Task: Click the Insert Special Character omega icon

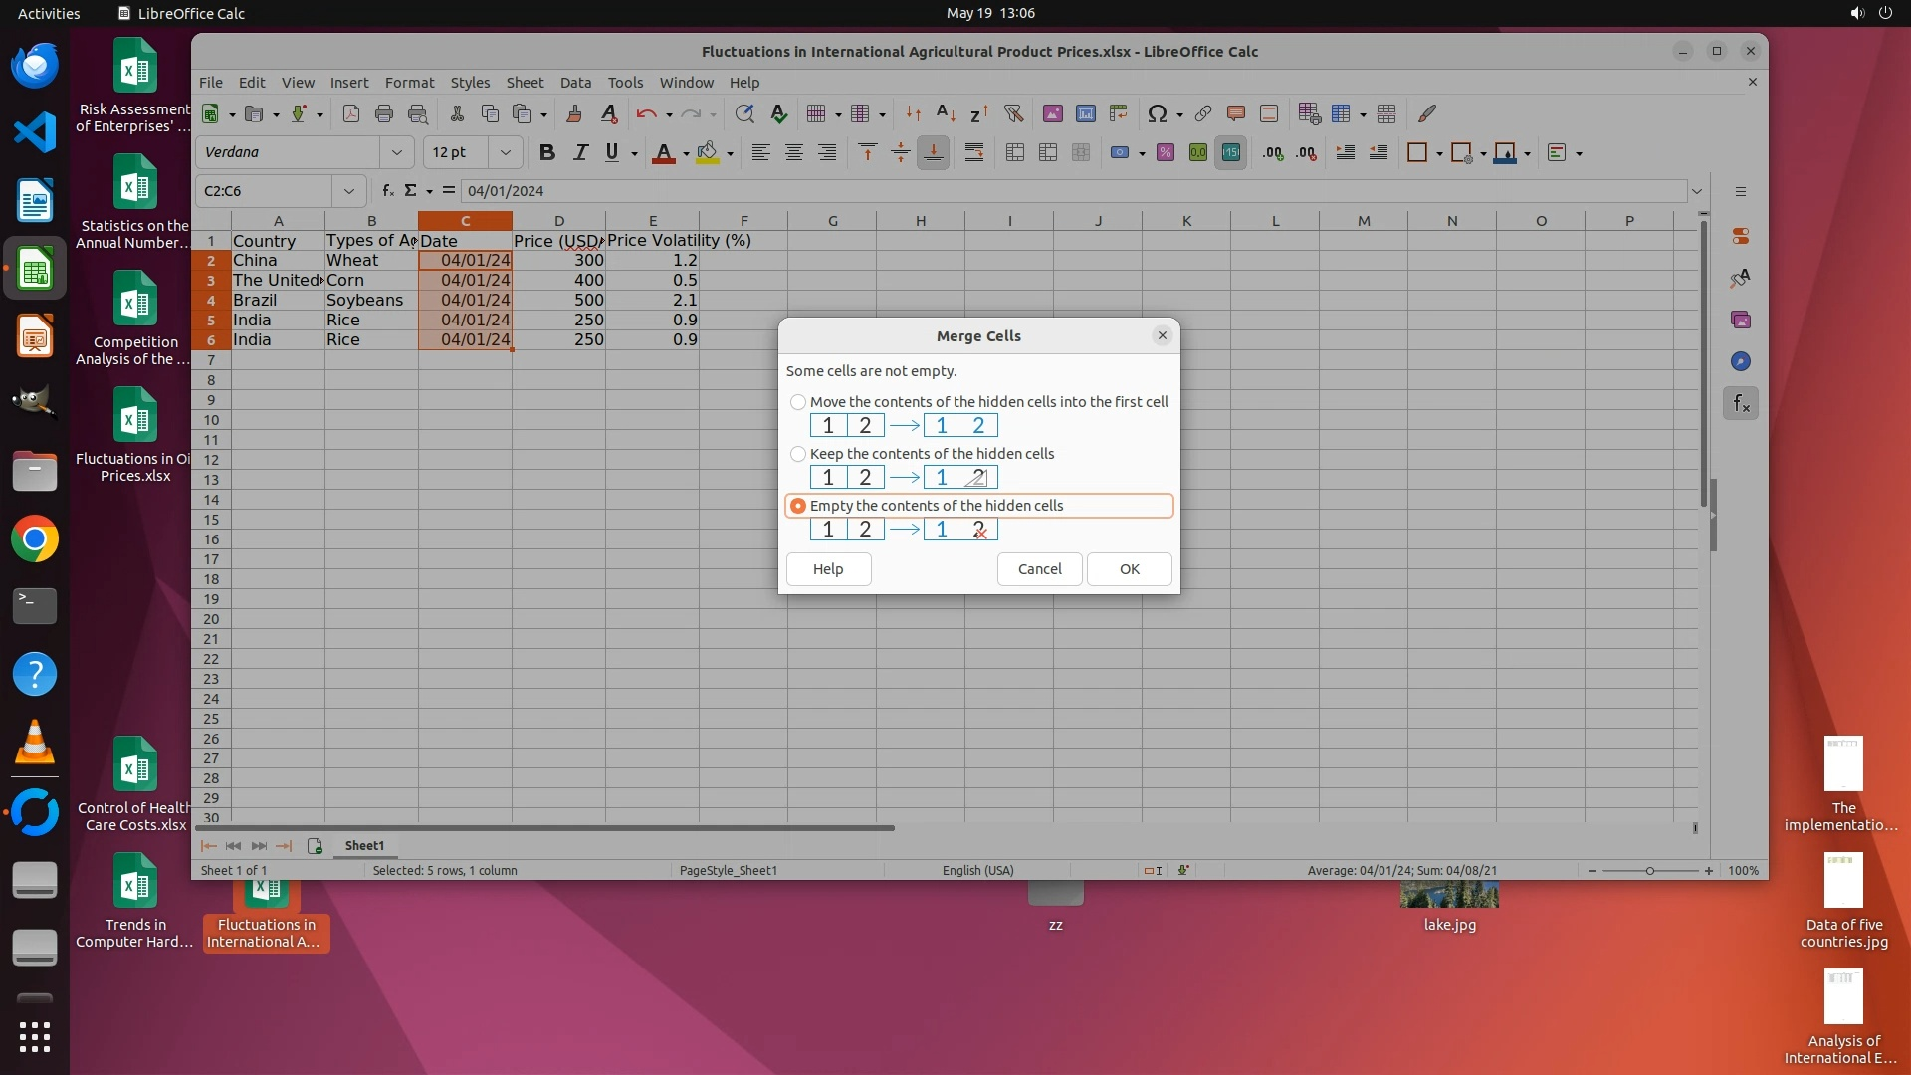Action: click(x=1157, y=114)
